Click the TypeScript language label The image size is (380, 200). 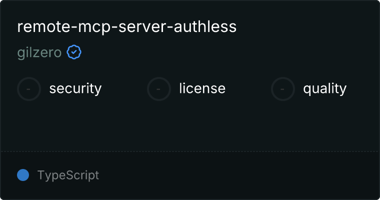(x=68, y=175)
